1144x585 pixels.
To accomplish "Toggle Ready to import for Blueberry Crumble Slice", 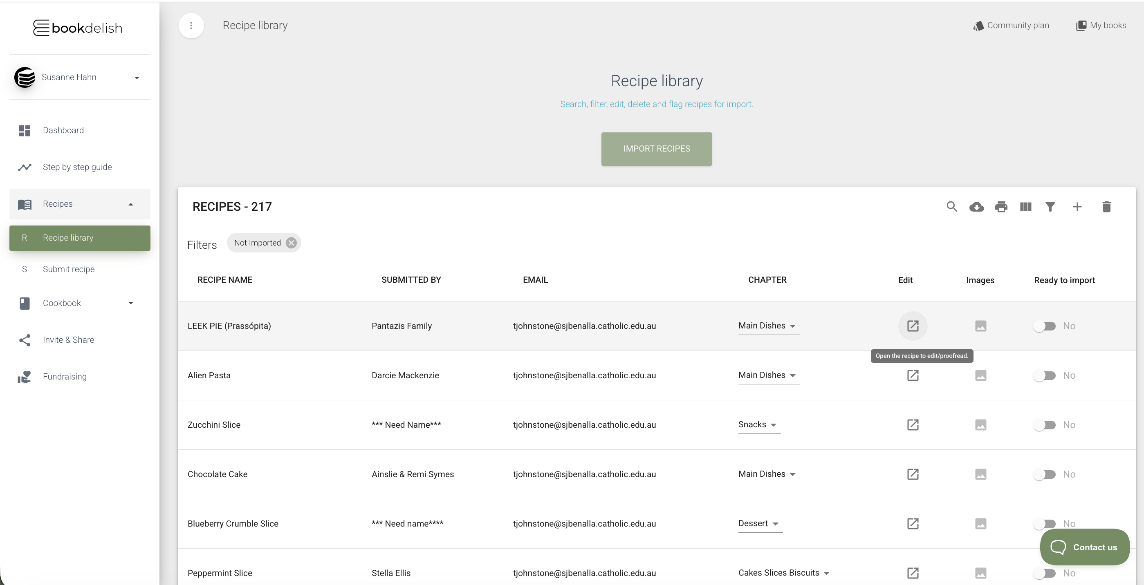I will [1044, 524].
